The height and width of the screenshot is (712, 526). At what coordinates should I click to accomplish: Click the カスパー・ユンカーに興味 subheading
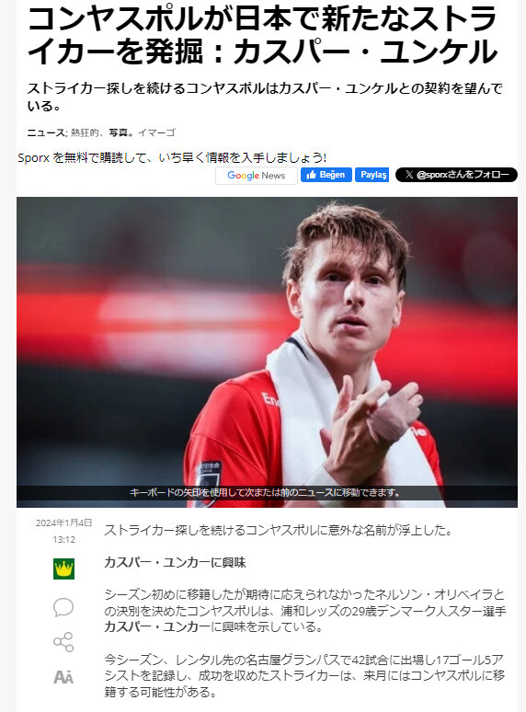(x=175, y=562)
